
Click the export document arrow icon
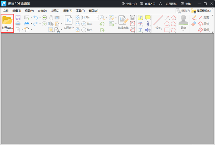coord(18,30)
